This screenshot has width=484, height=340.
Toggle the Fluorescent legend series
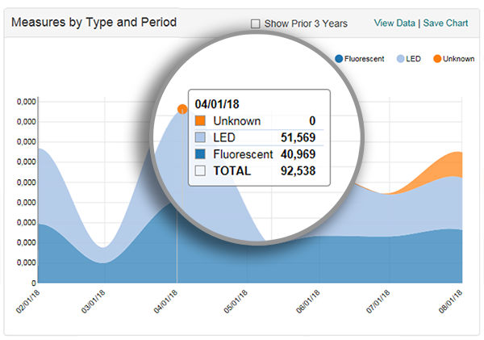tap(360, 59)
